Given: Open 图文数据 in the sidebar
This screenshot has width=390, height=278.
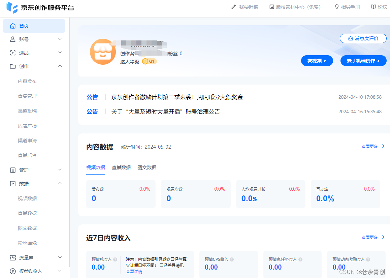Looking at the screenshot, I should pos(27,228).
